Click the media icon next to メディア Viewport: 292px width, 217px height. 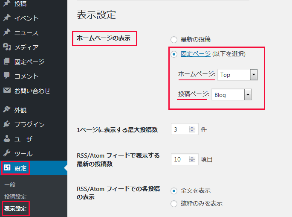pyautogui.click(x=6, y=47)
